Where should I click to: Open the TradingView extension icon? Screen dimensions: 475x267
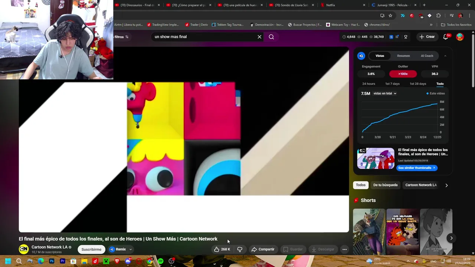pos(403,16)
